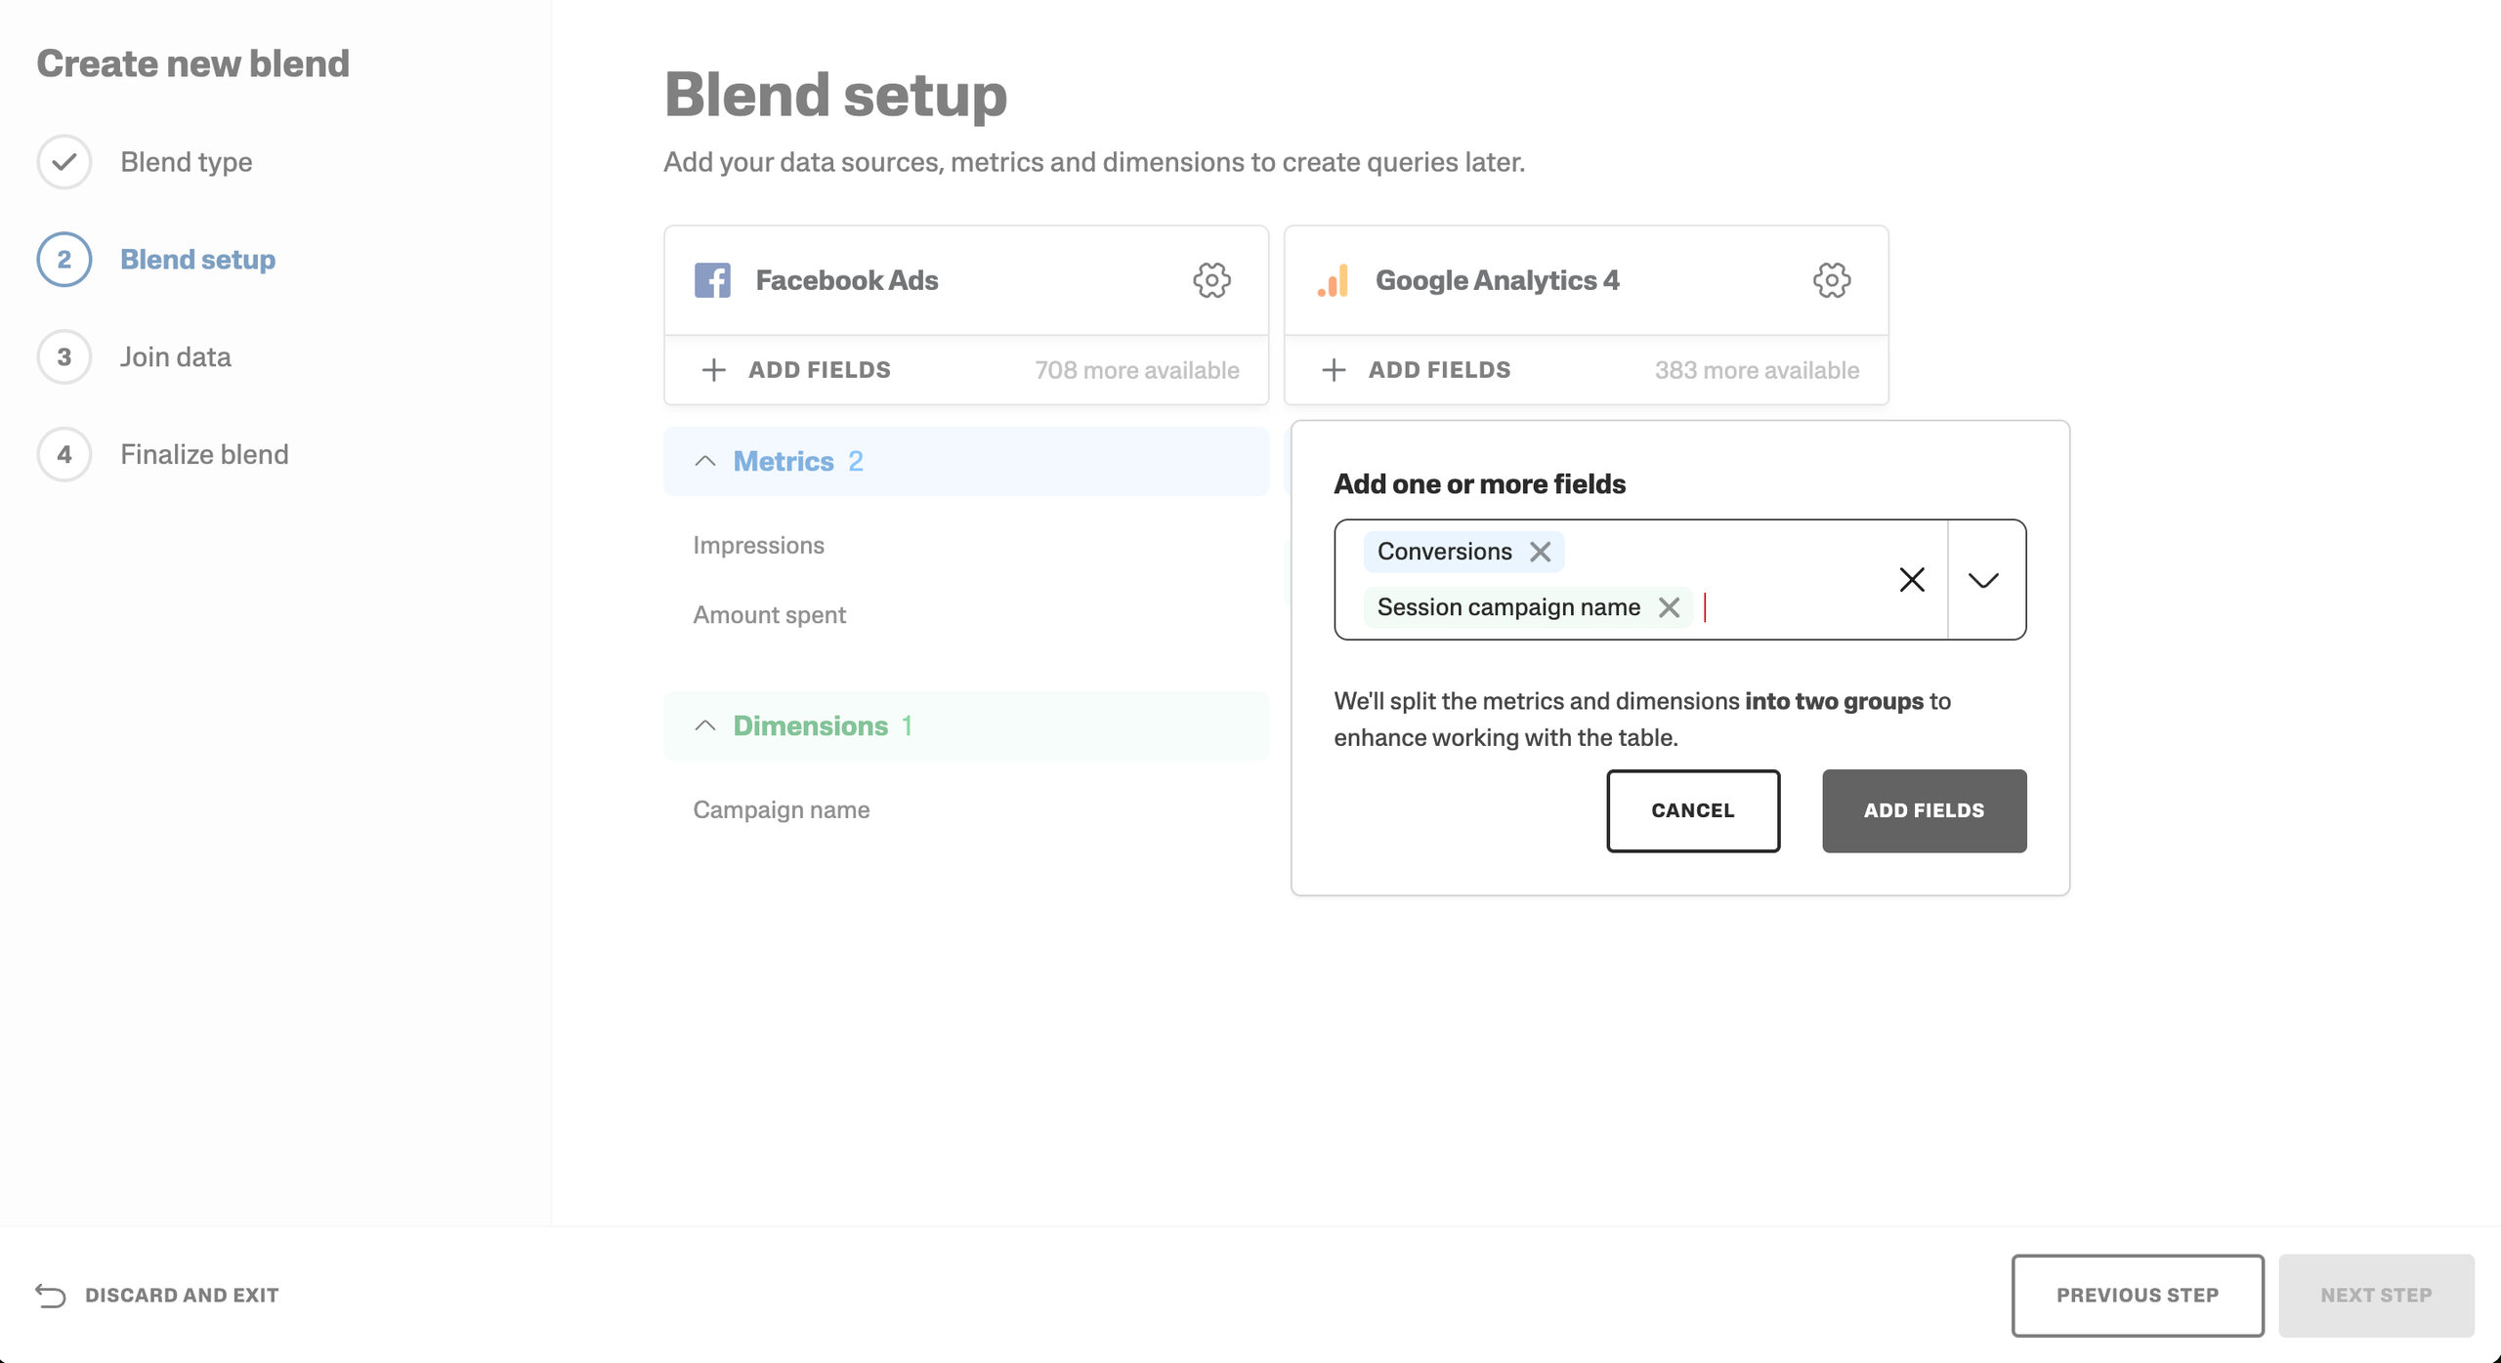
Task: Cancel adding fields
Action: tap(1692, 810)
